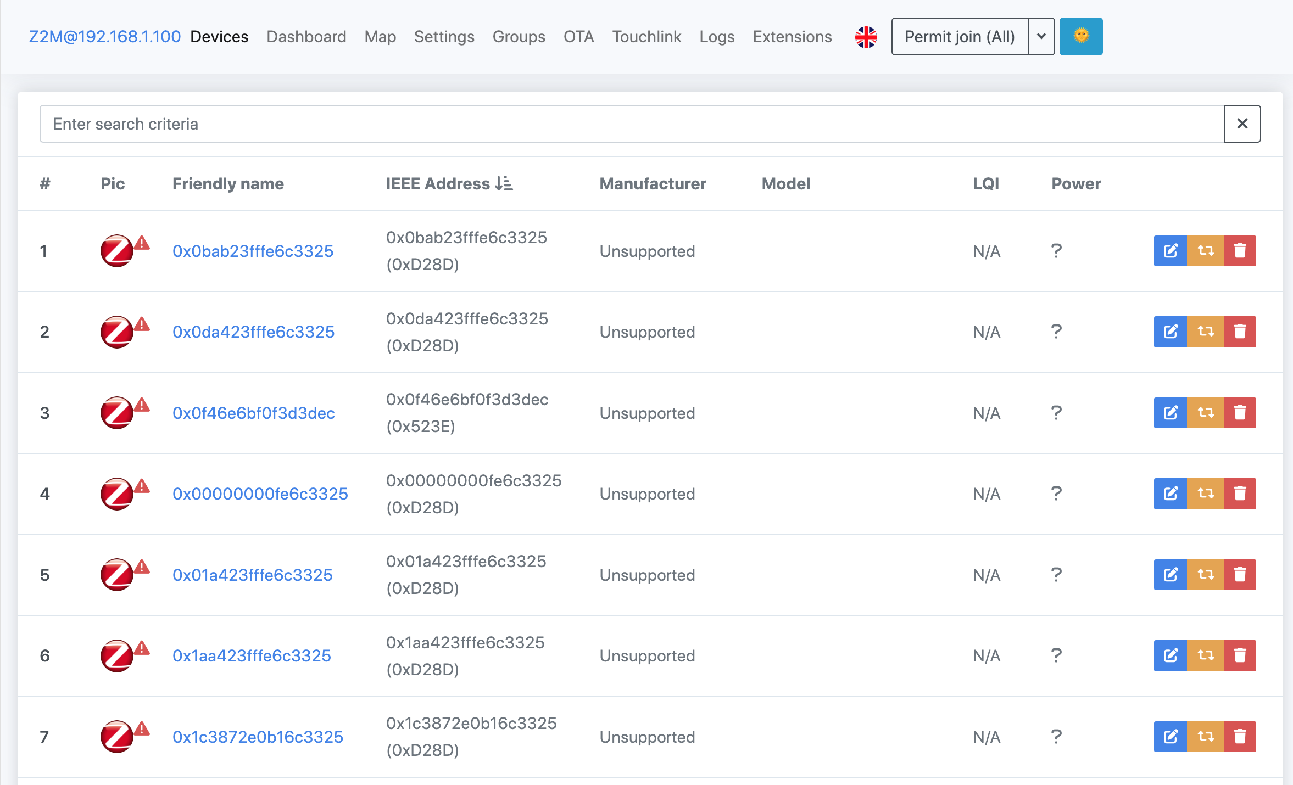Reconfigure device 0x0da423fffe6c3325
The height and width of the screenshot is (785, 1293).
1206,332
